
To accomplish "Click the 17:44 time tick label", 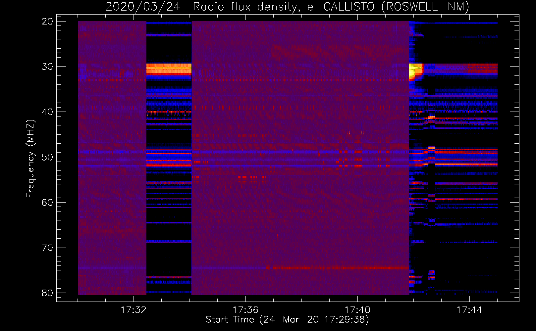I will [469, 310].
